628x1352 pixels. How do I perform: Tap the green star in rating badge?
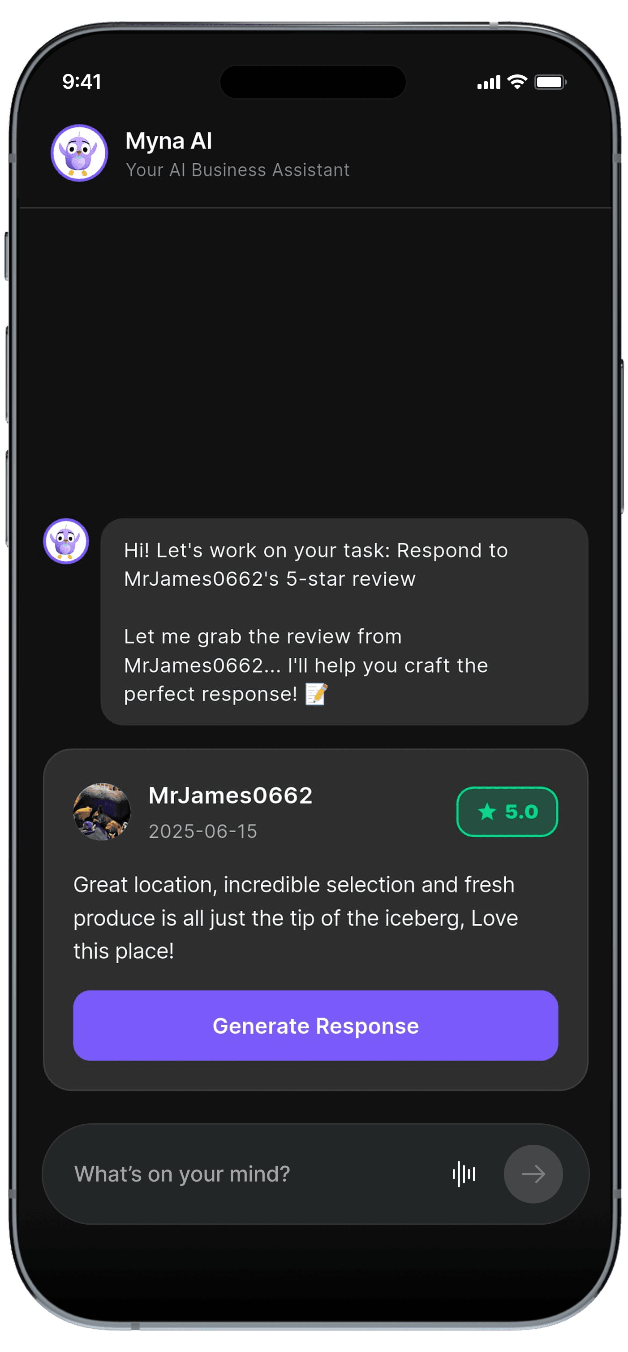[x=487, y=811]
